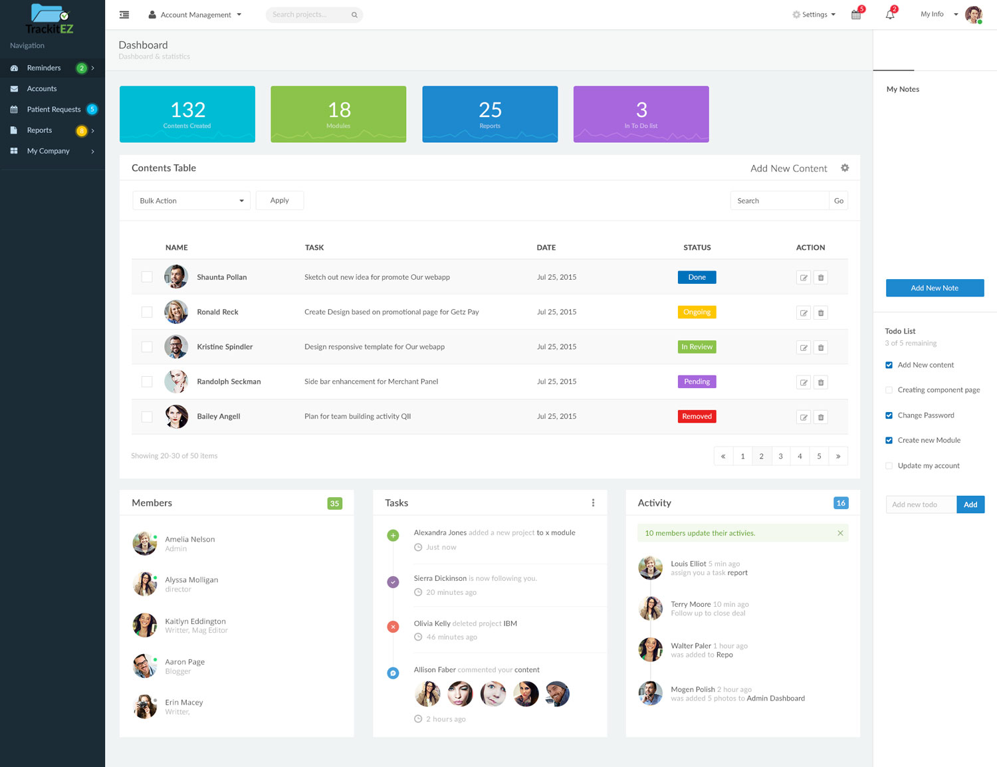
Task: Go to previous pagination page arrow
Action: pyautogui.click(x=723, y=456)
